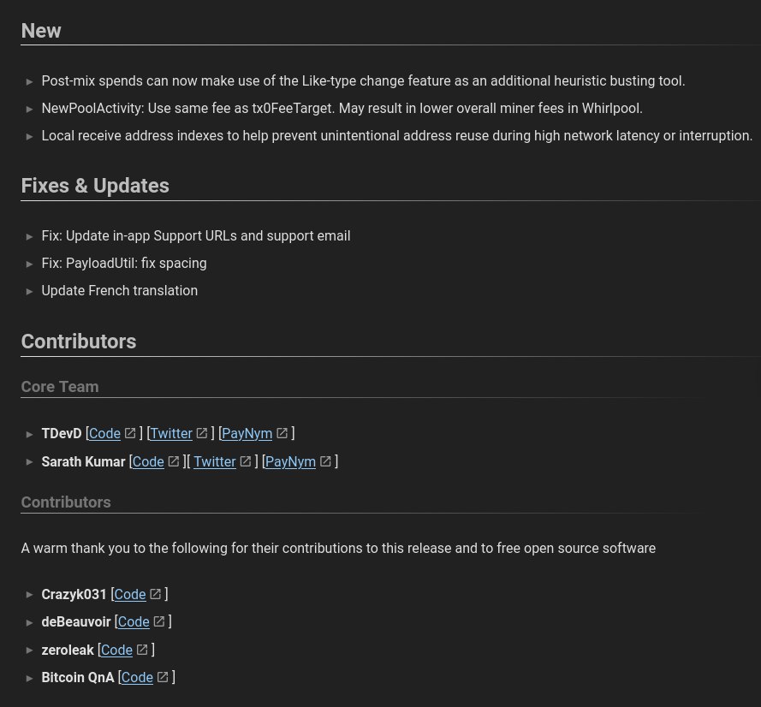Viewport: 761px width, 707px height.
Task: Open TDevD's Code link
Action: point(104,433)
